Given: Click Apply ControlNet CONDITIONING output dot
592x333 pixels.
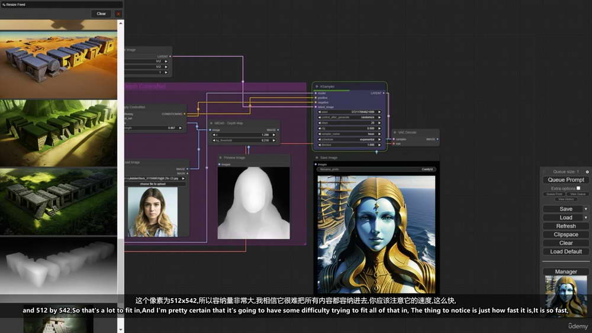Looking at the screenshot, I should point(184,114).
